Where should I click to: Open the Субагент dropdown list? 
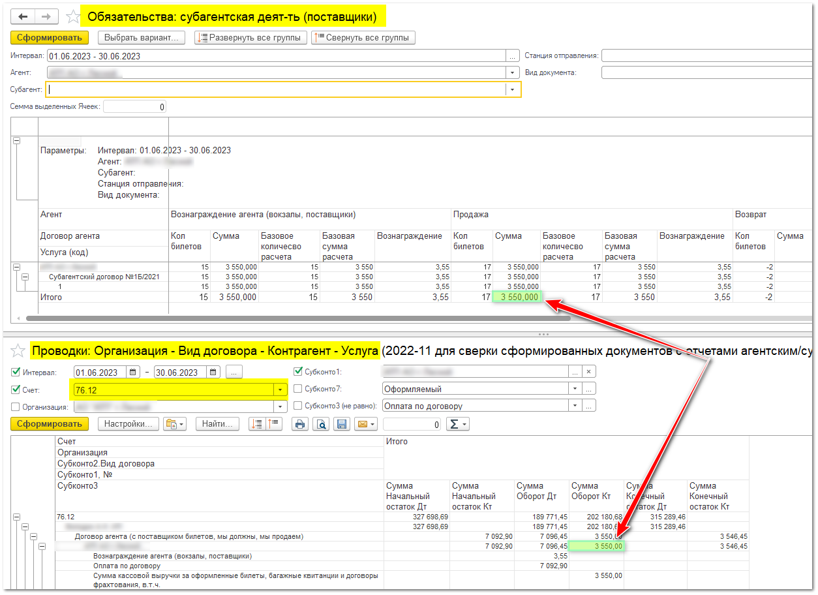512,89
